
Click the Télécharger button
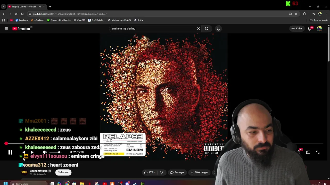pos(199,172)
